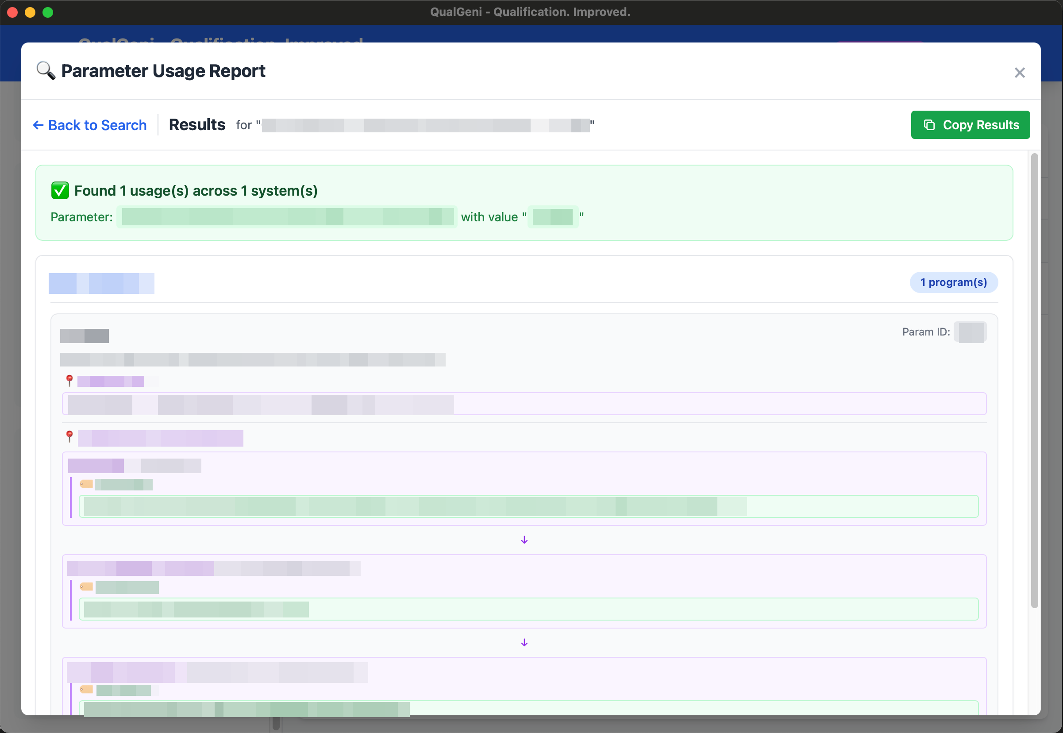This screenshot has width=1063, height=733.
Task: Click the second red pin location icon
Action: [x=69, y=436]
